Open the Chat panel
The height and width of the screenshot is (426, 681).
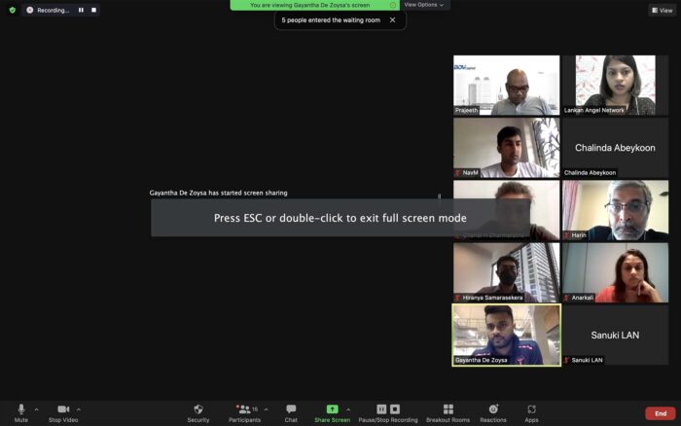tap(291, 413)
